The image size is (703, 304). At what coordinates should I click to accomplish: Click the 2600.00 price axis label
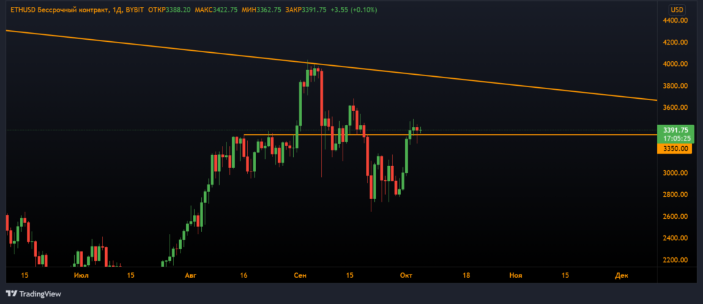coord(674,216)
